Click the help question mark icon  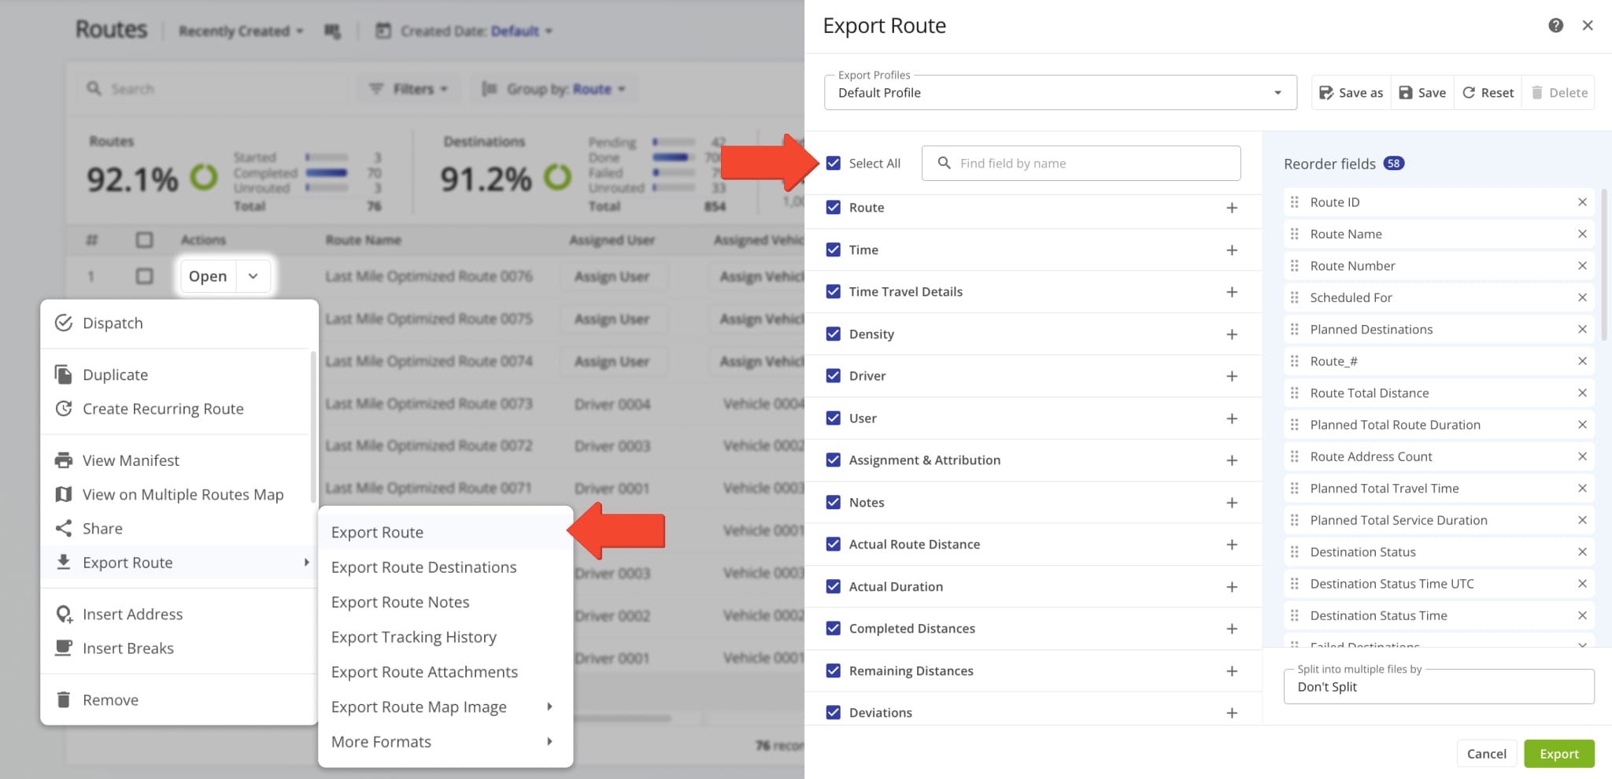pos(1555,26)
